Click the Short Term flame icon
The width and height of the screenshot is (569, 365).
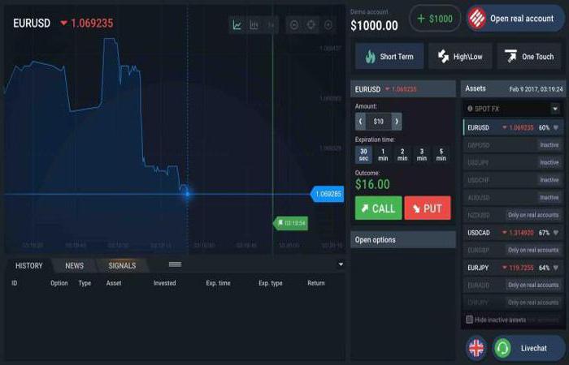tap(370, 56)
